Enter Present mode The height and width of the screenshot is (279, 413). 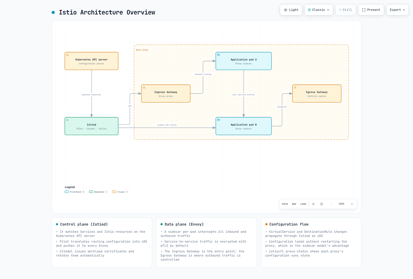[371, 10]
